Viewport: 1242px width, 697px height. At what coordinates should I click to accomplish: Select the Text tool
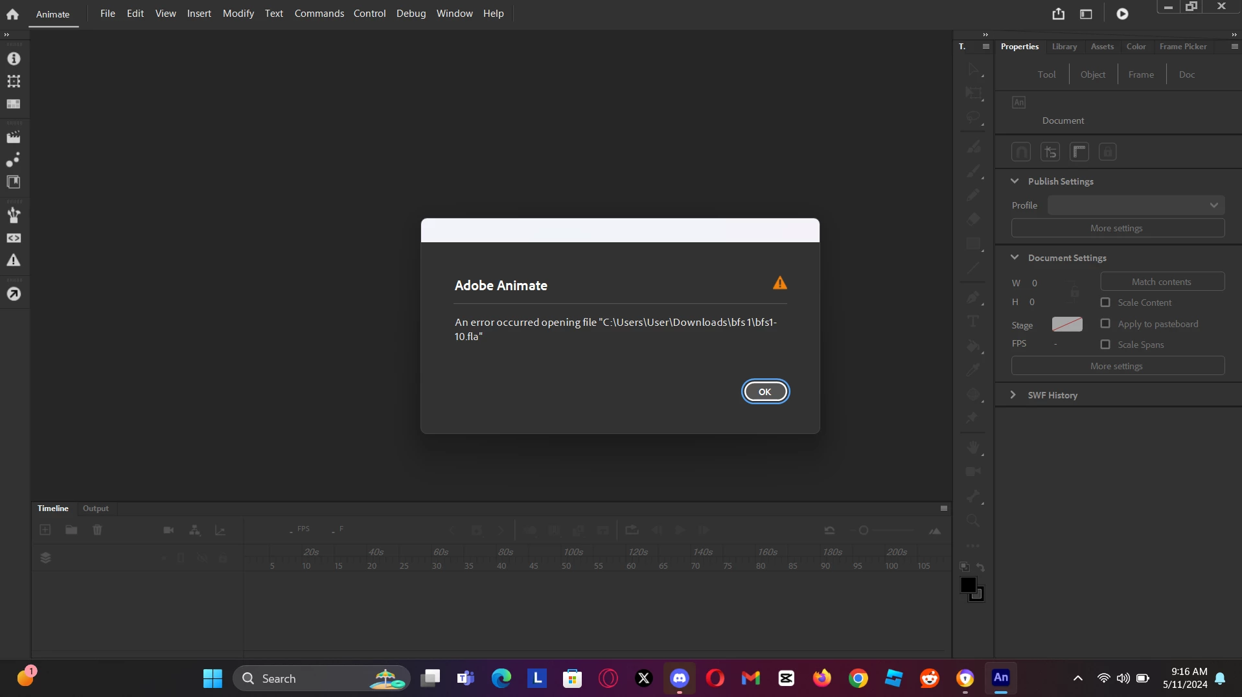click(972, 321)
